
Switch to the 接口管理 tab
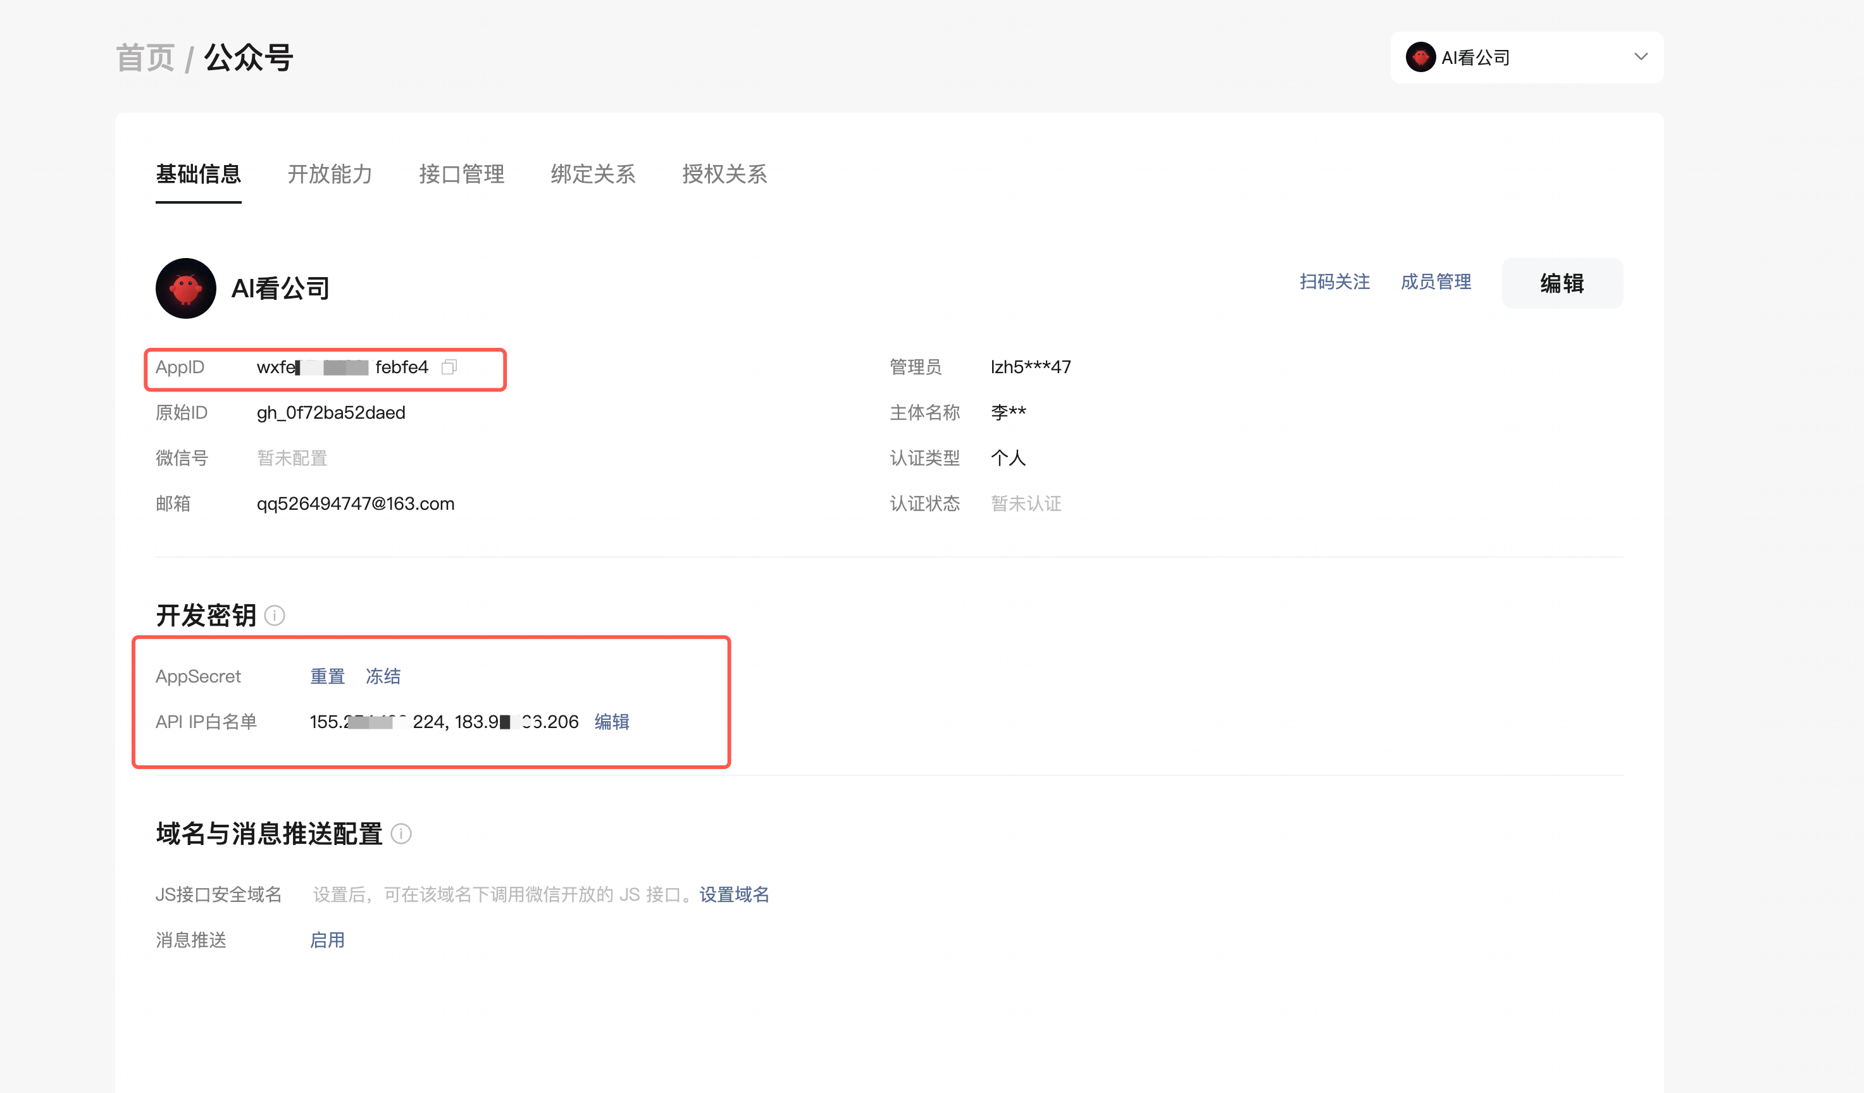(461, 175)
